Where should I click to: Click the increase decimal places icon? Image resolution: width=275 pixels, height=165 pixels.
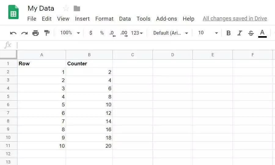[124, 33]
